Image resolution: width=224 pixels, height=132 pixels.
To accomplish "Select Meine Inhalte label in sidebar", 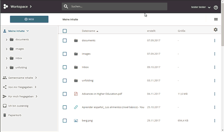I will [x=16, y=31].
